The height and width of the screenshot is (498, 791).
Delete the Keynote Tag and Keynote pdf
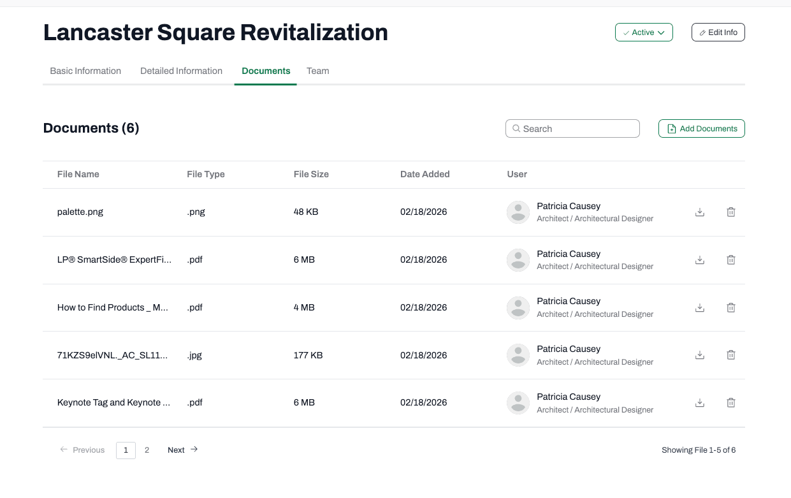click(731, 402)
